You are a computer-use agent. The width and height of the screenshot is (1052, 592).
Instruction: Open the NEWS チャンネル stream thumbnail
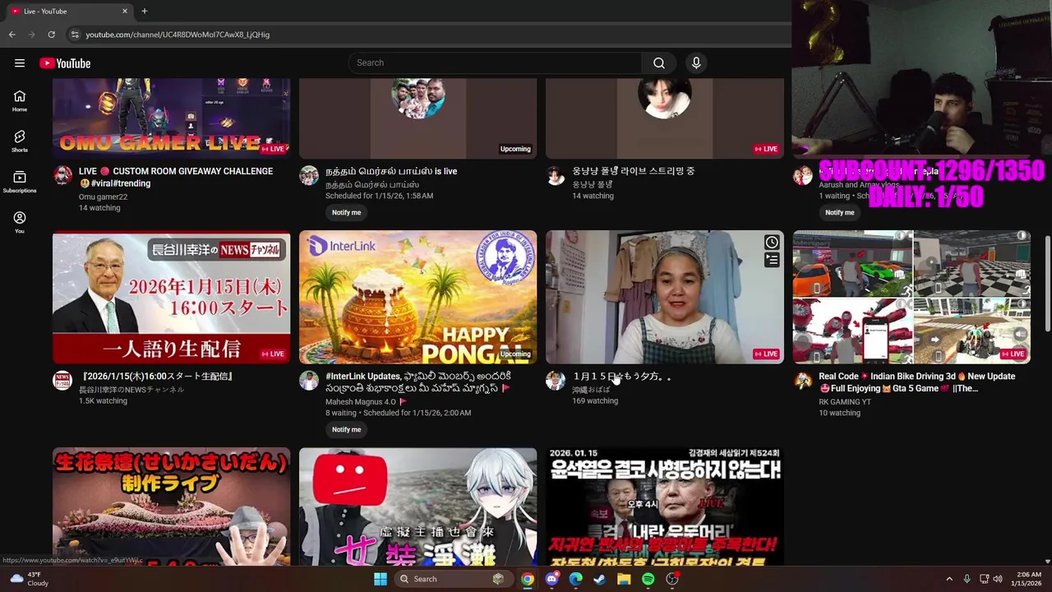tap(171, 298)
